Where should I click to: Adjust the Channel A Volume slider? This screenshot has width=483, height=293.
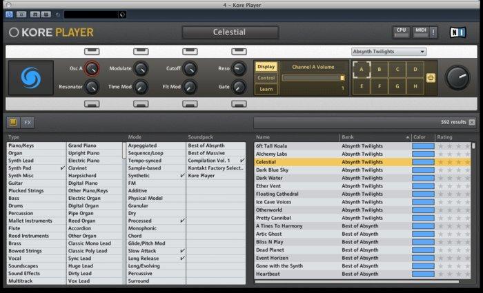click(313, 78)
